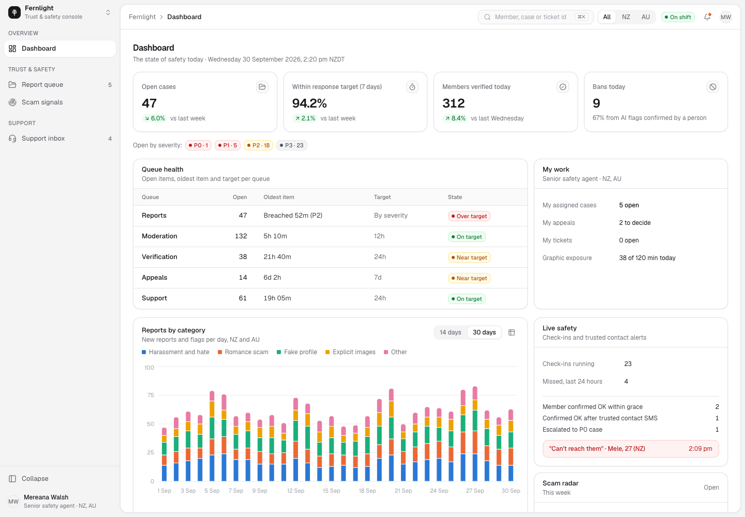This screenshot has height=517, width=745.
Task: Click the tallest chart bar near 27 Sep
Action: pyautogui.click(x=475, y=434)
